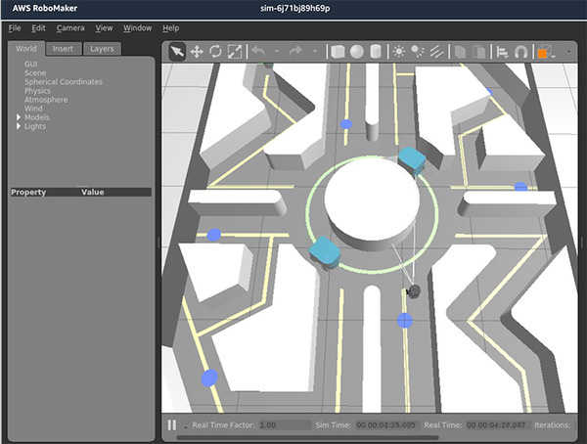The width and height of the screenshot is (587, 444).
Task: Pause the simulation playback
Action: click(x=172, y=425)
